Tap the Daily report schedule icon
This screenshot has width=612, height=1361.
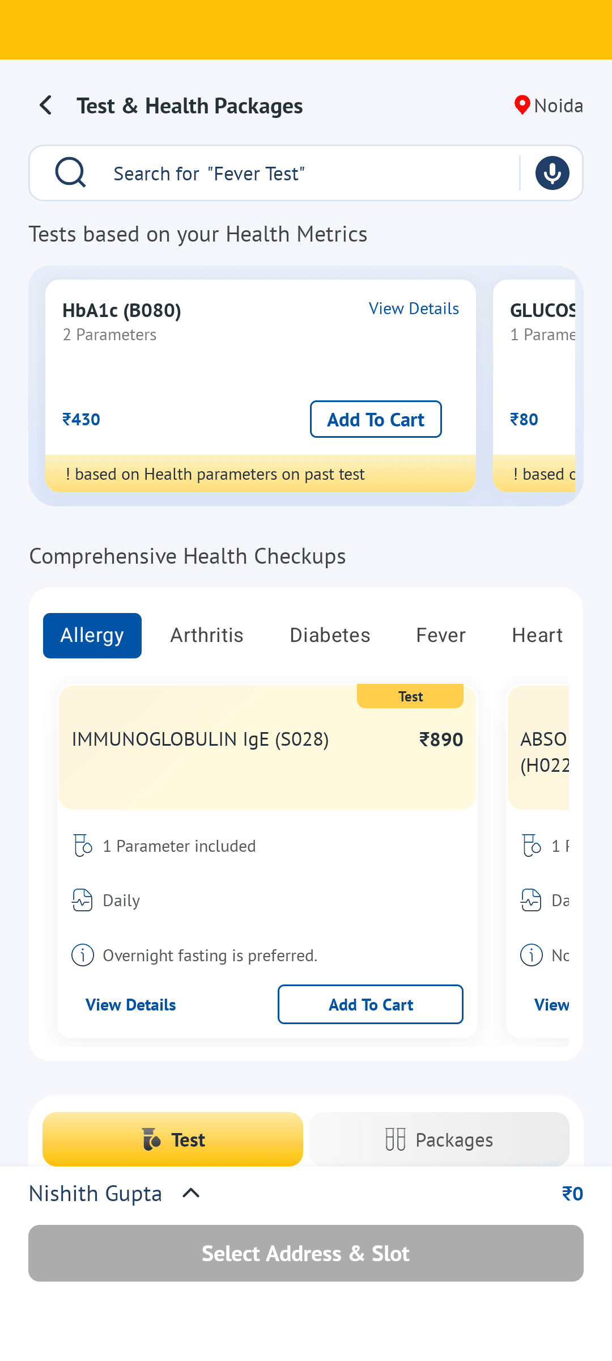[82, 900]
